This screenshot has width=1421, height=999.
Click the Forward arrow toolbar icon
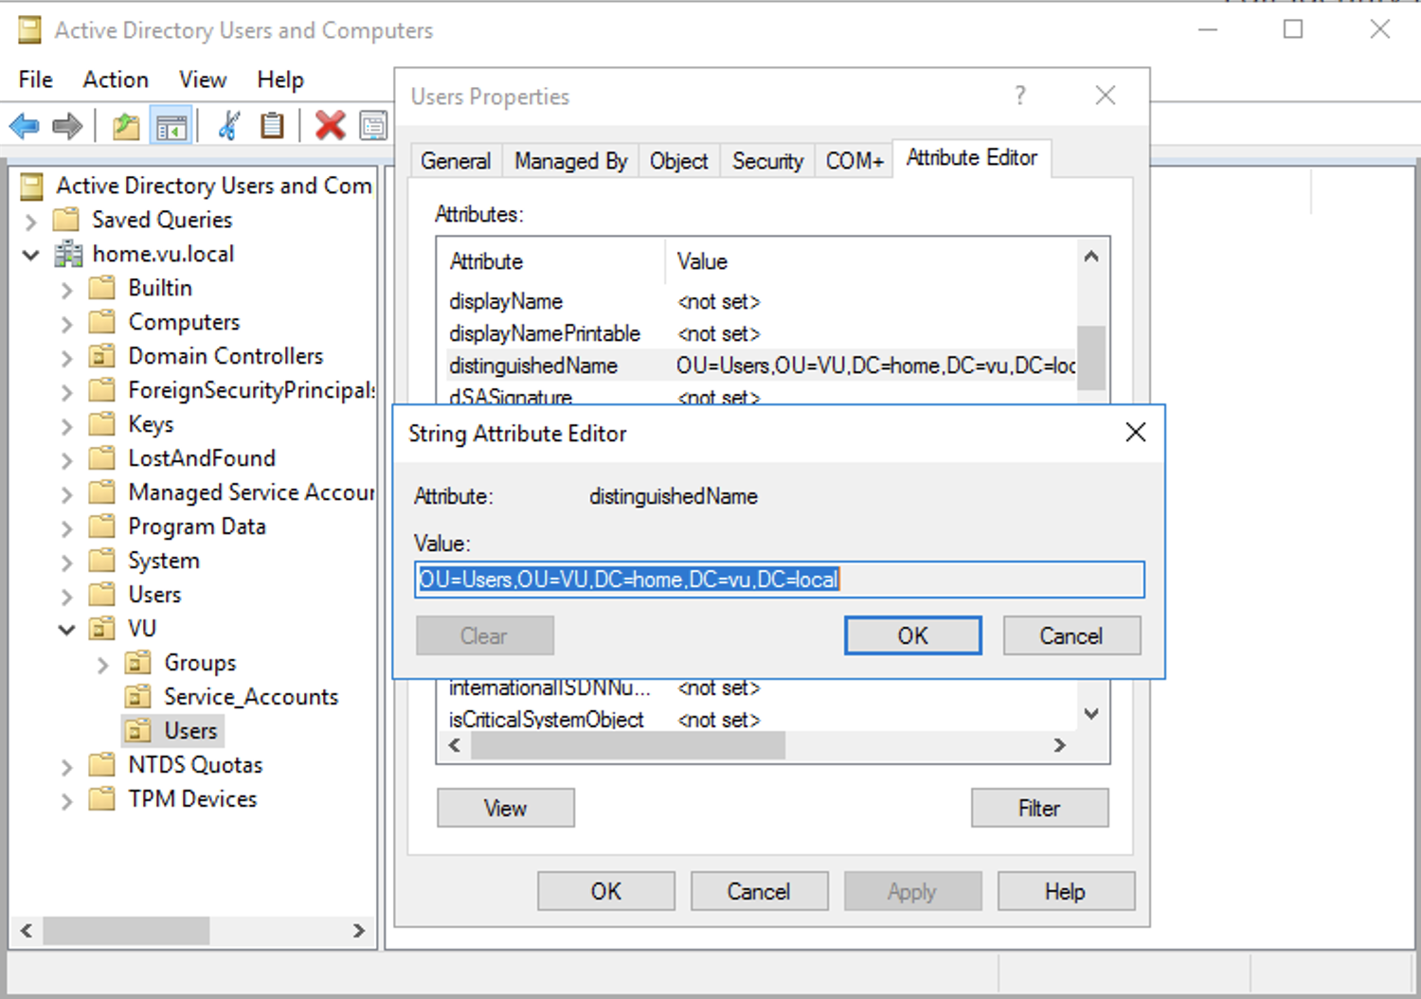67,126
